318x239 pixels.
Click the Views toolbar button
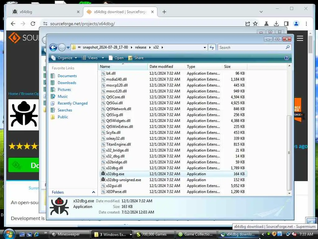tap(90, 58)
